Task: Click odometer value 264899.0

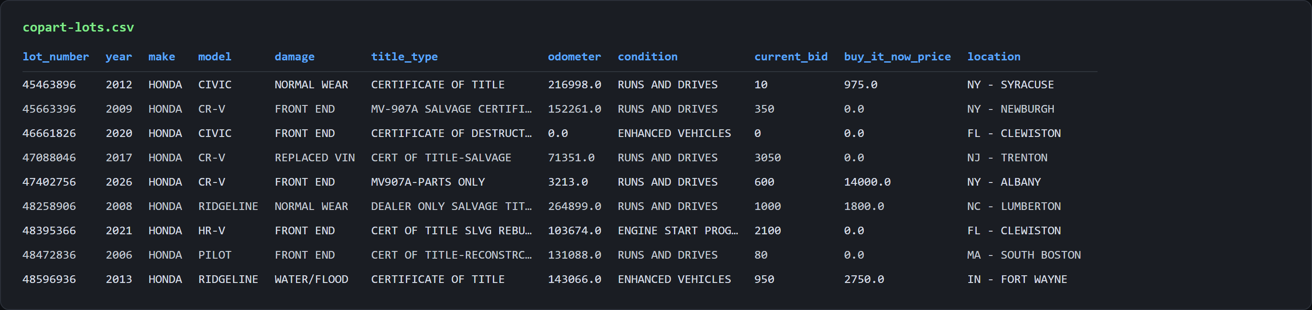Action: click(x=574, y=206)
